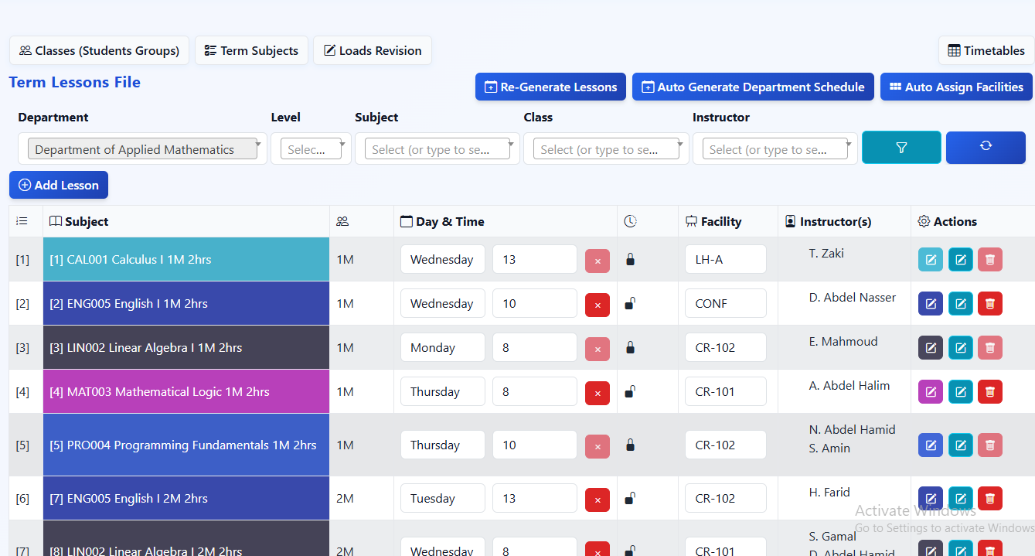Clear day and time for Linear Algebra I 1M
Screen dimensions: 1035x556
tap(597, 349)
